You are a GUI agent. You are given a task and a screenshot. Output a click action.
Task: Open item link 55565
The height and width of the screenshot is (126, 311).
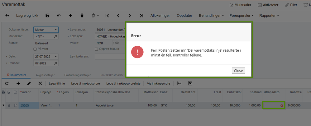(x=25, y=105)
